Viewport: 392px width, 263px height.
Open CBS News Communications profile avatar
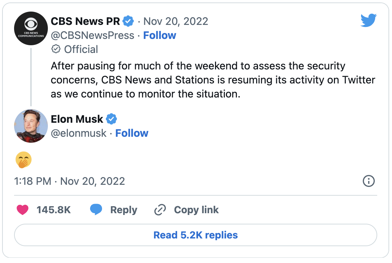[31, 29]
